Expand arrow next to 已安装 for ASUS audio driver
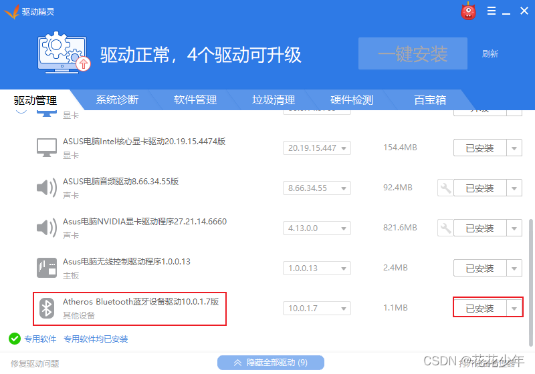The image size is (535, 374). [x=514, y=188]
